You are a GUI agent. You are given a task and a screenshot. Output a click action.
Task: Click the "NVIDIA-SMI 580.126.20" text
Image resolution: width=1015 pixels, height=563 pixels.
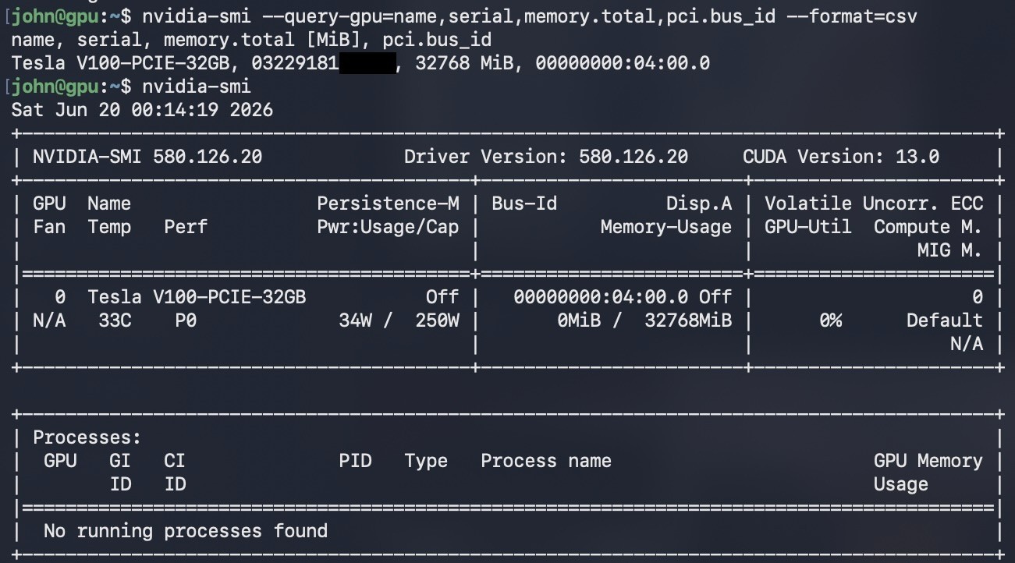pos(147,156)
